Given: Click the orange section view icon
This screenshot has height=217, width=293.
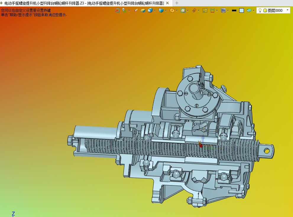Looking at the screenshot, I should [172, 10].
